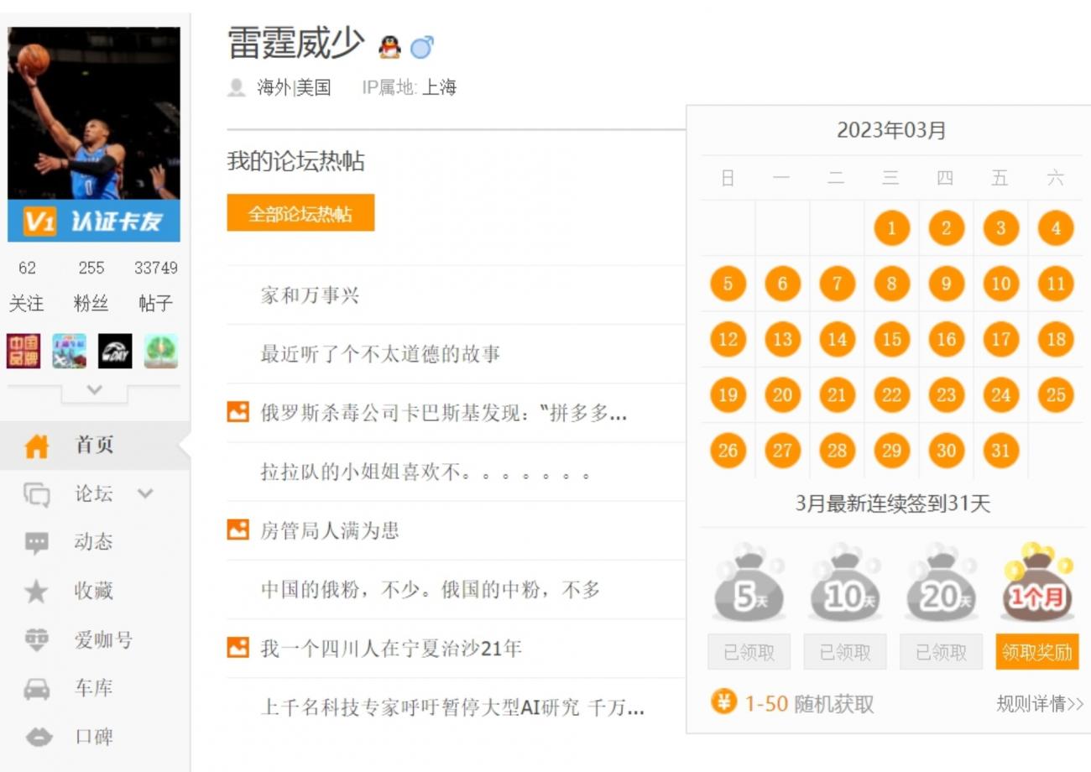Viewport: 1091px width, 772px height.
Task: Open post 拉拉队的小姐姐喜欢不
Action: point(426,472)
